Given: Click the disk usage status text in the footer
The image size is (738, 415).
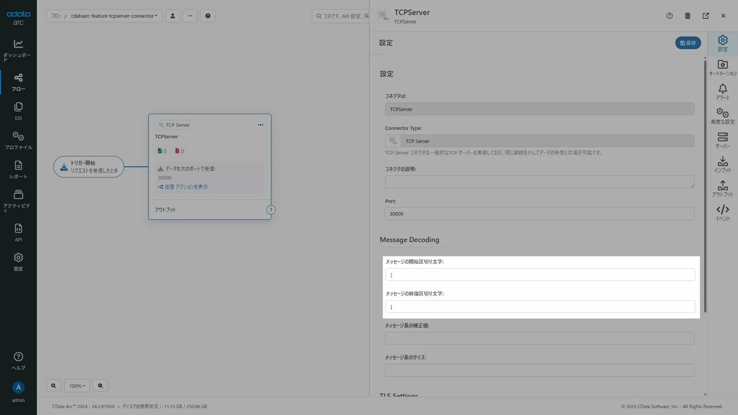Looking at the screenshot, I should tap(165, 407).
